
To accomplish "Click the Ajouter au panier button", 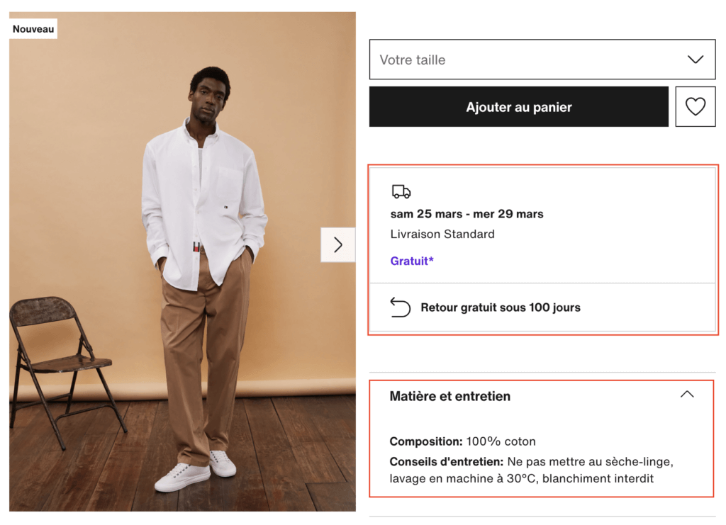I will tap(518, 106).
